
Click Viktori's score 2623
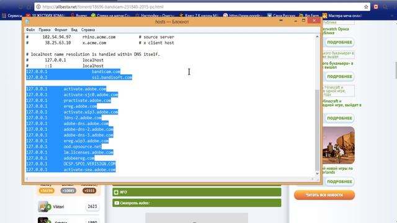(92, 207)
